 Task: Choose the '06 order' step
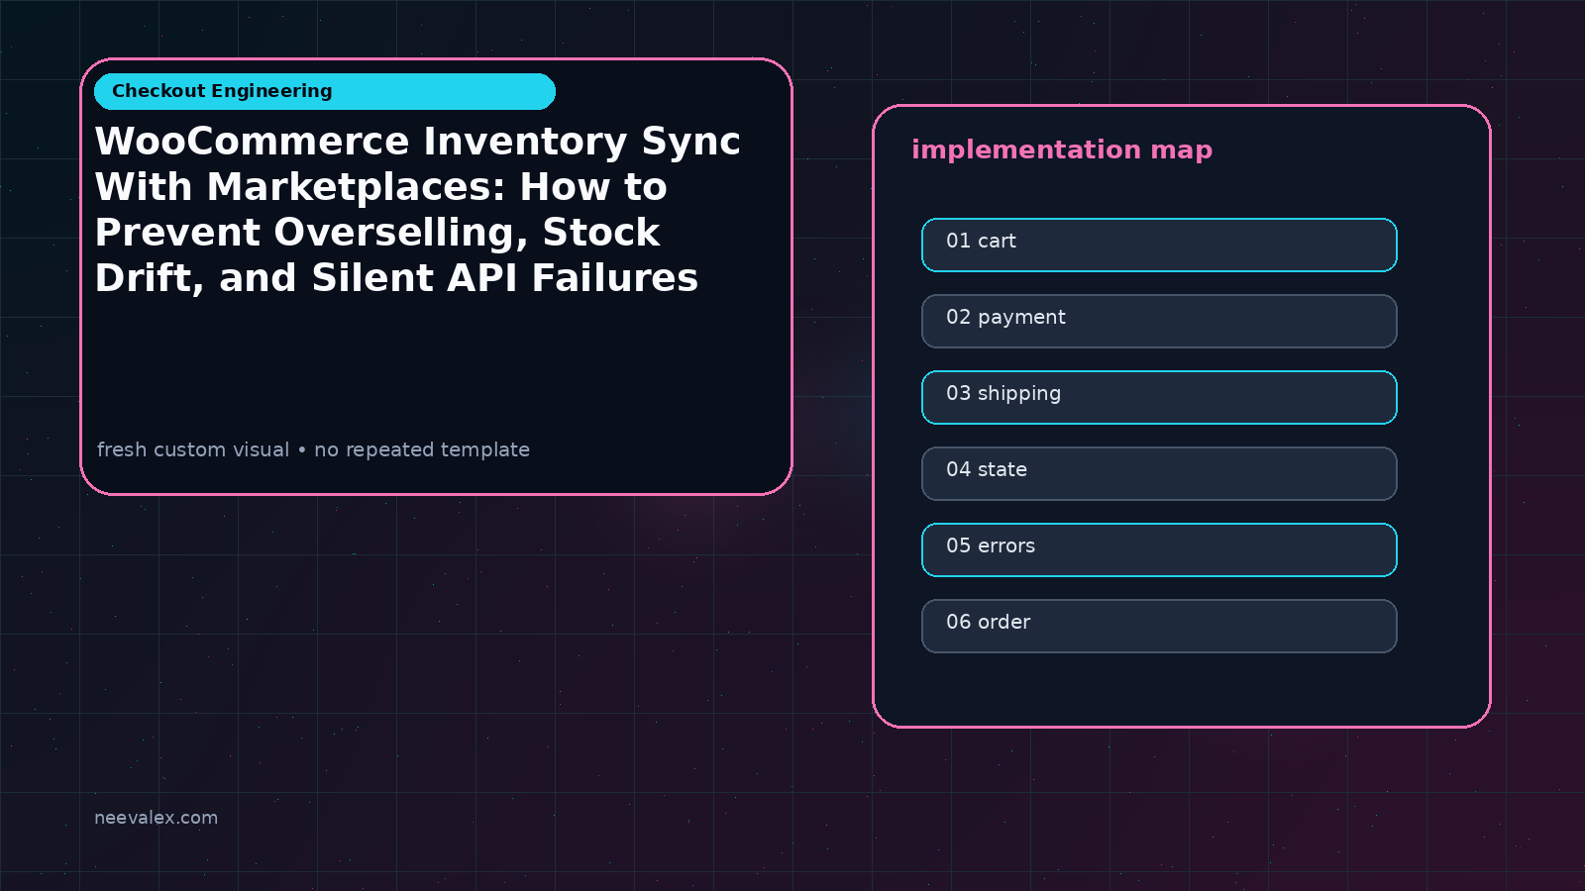tap(1159, 626)
